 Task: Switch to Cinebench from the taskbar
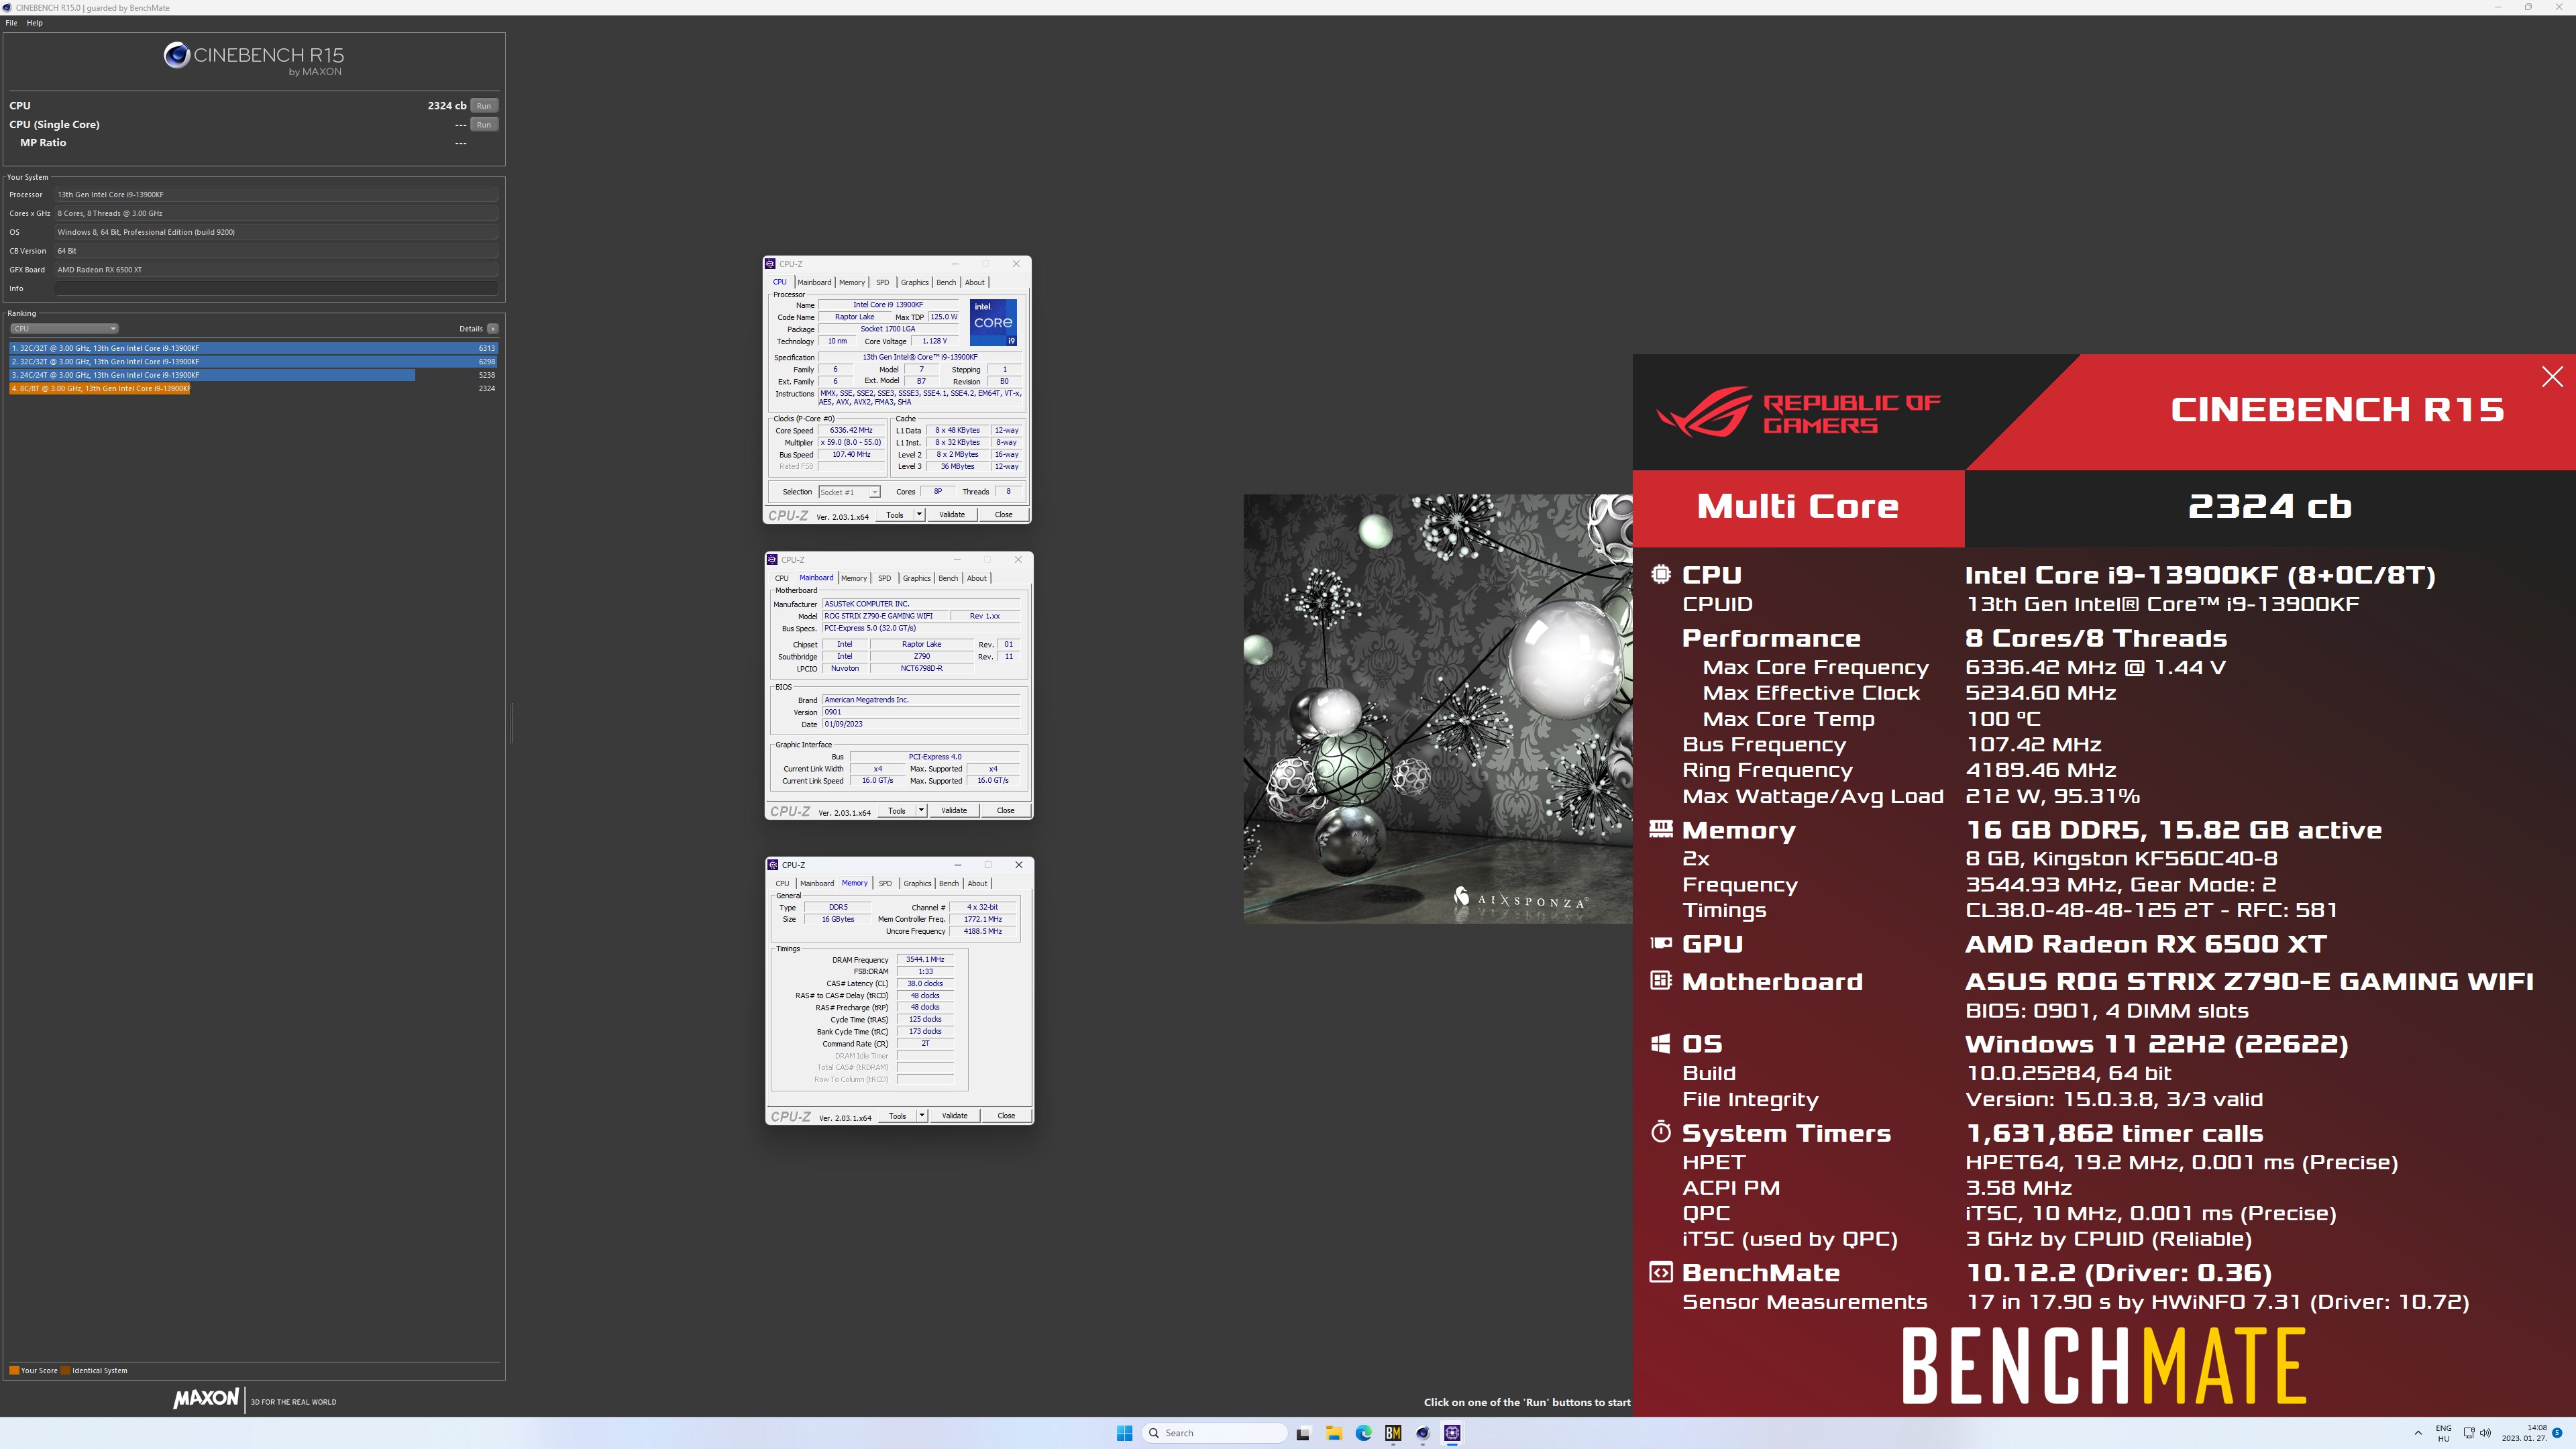[x=1423, y=1433]
